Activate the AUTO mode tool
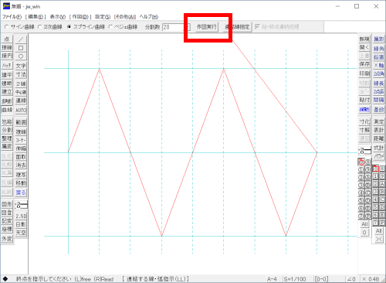 (x=21, y=111)
